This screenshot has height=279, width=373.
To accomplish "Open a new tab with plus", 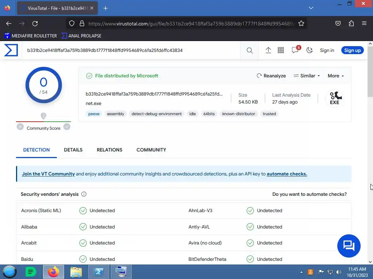I will tap(105, 8).
